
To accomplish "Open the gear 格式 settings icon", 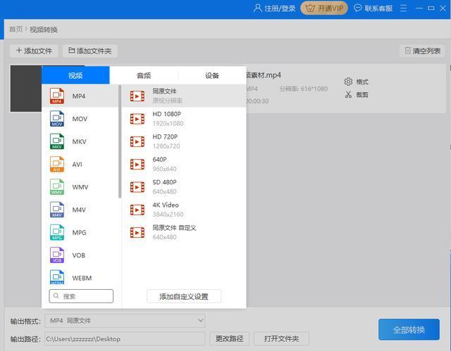I will pyautogui.click(x=348, y=82).
